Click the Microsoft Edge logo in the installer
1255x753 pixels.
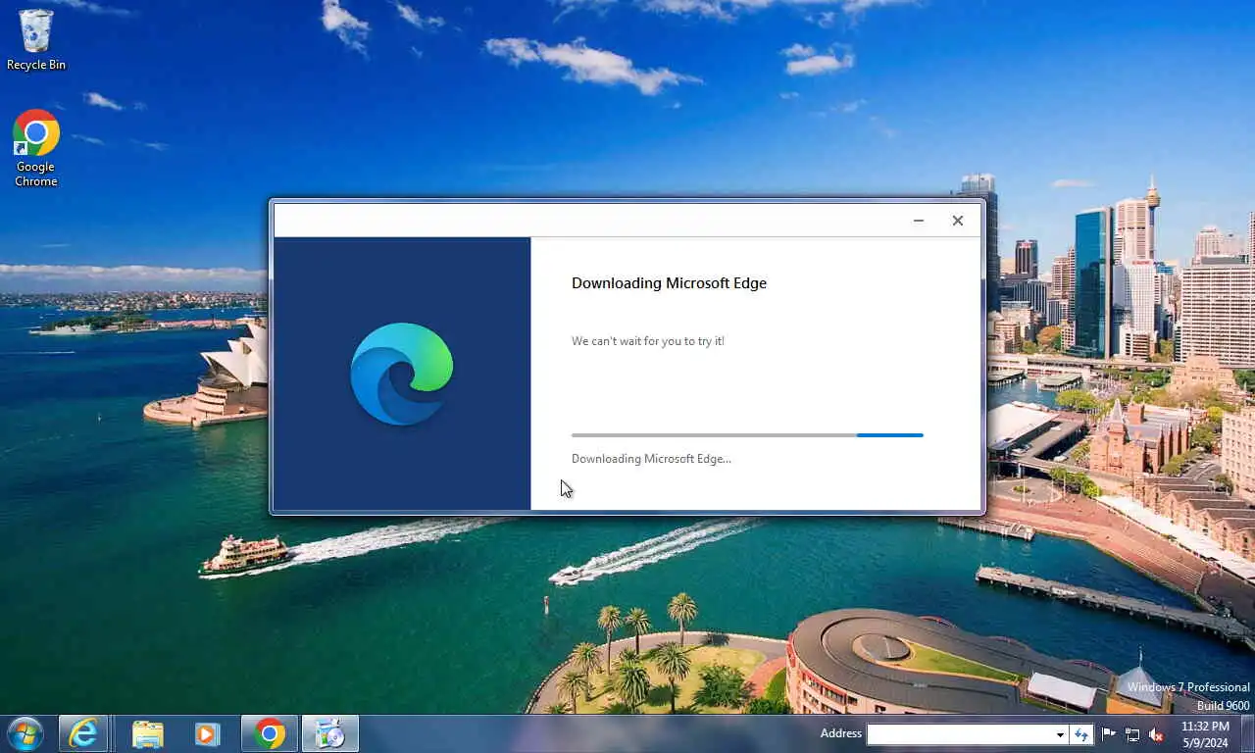click(x=402, y=374)
